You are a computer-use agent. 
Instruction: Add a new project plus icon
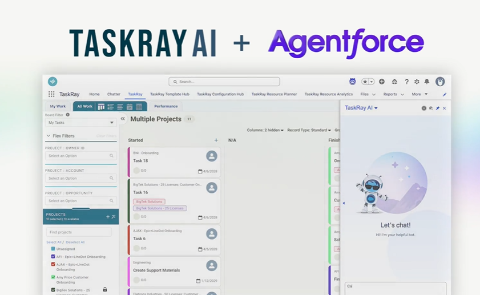point(108,217)
